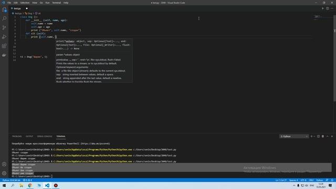Open the Manage gear icon
The height and width of the screenshot is (189, 336).
pyautogui.click(x=4, y=173)
